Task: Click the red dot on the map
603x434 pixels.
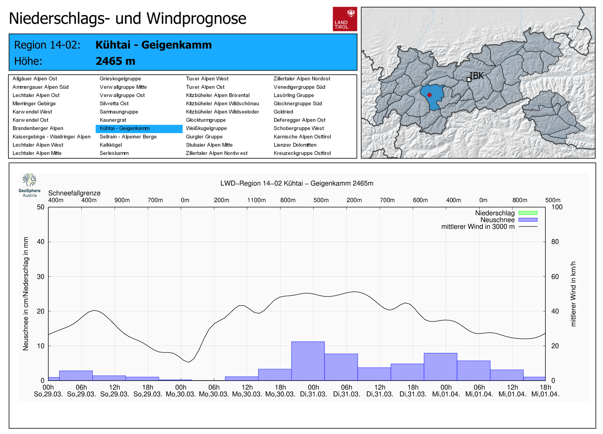Action: pos(429,95)
